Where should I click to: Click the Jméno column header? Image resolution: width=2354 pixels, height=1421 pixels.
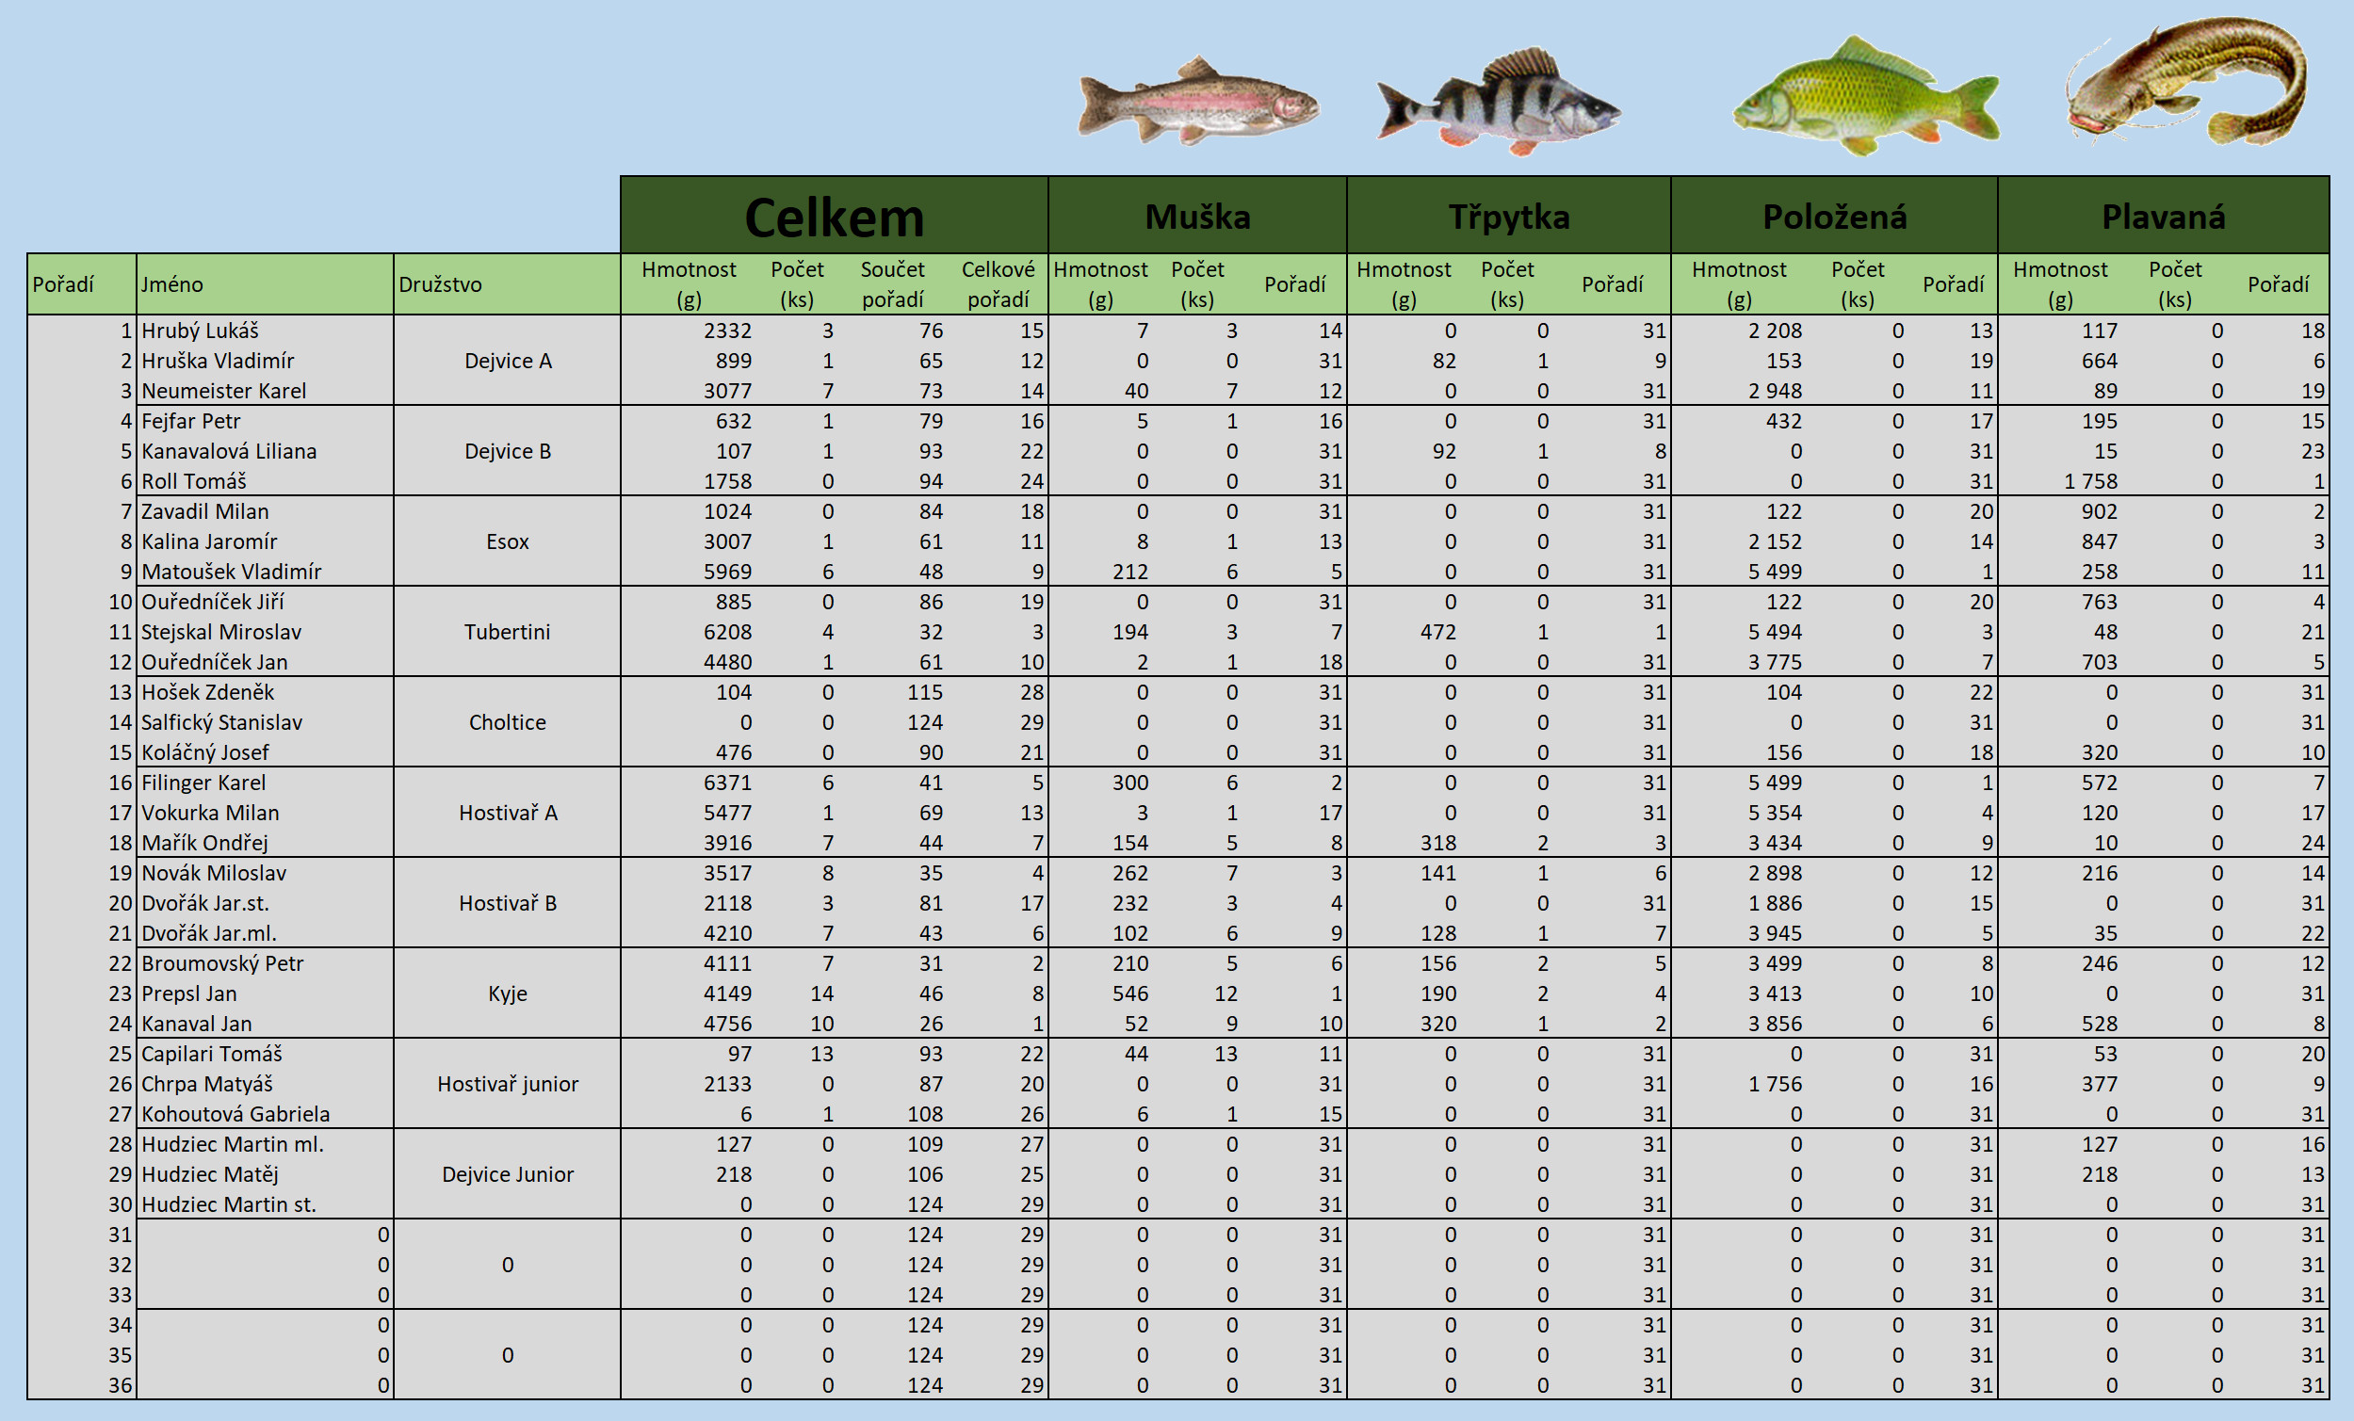pos(265,284)
